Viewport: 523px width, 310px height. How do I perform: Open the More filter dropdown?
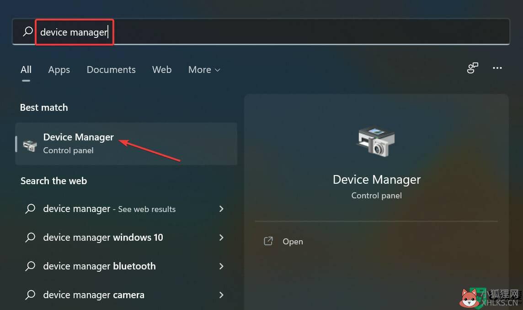click(204, 70)
